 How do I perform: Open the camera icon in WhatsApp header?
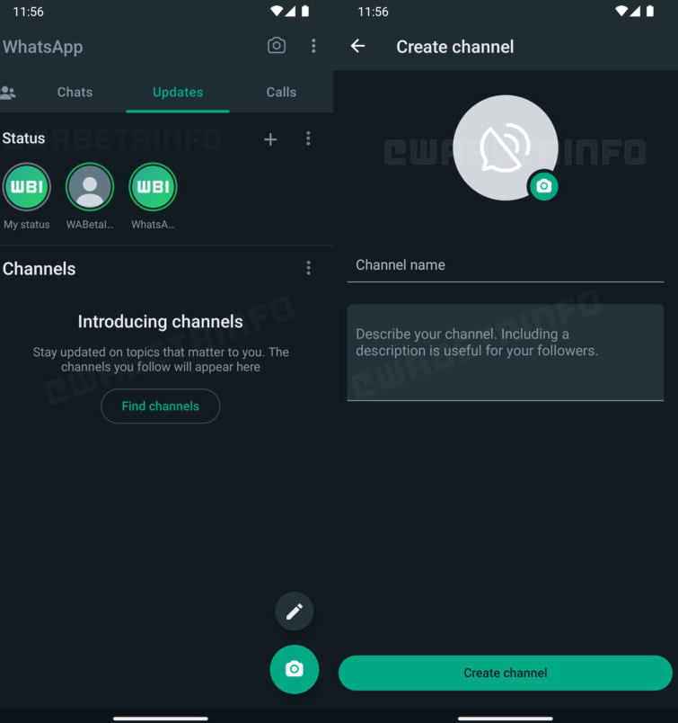(277, 46)
